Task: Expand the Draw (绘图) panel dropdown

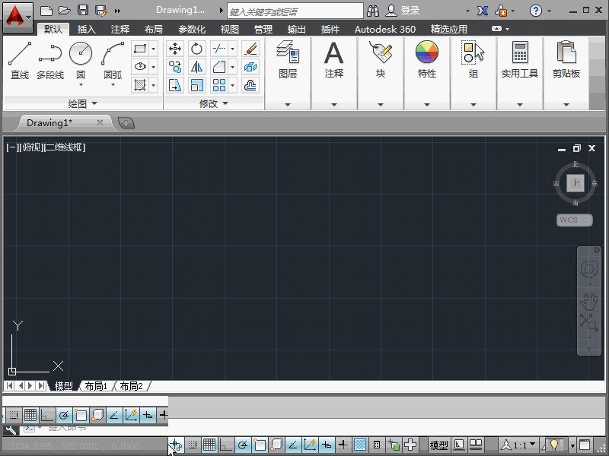Action: point(83,103)
